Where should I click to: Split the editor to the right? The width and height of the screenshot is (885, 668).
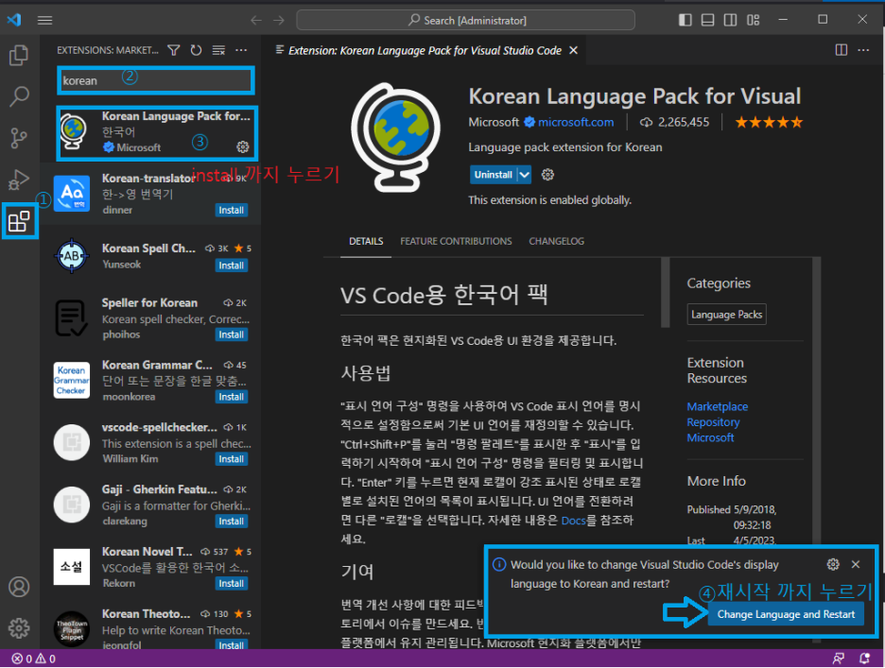click(x=841, y=50)
